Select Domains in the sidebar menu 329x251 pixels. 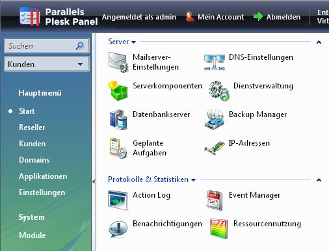coord(34,160)
